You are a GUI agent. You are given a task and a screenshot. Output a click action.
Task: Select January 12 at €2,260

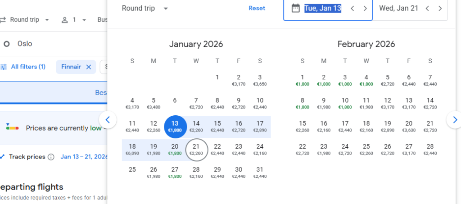click(154, 127)
